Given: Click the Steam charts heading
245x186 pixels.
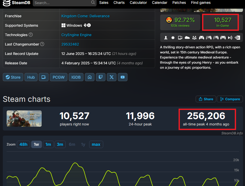Looking at the screenshot, I should [x=27, y=99].
